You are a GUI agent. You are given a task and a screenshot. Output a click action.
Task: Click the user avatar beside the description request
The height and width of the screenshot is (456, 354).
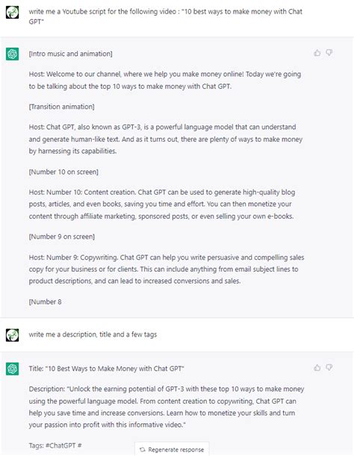pyautogui.click(x=12, y=335)
